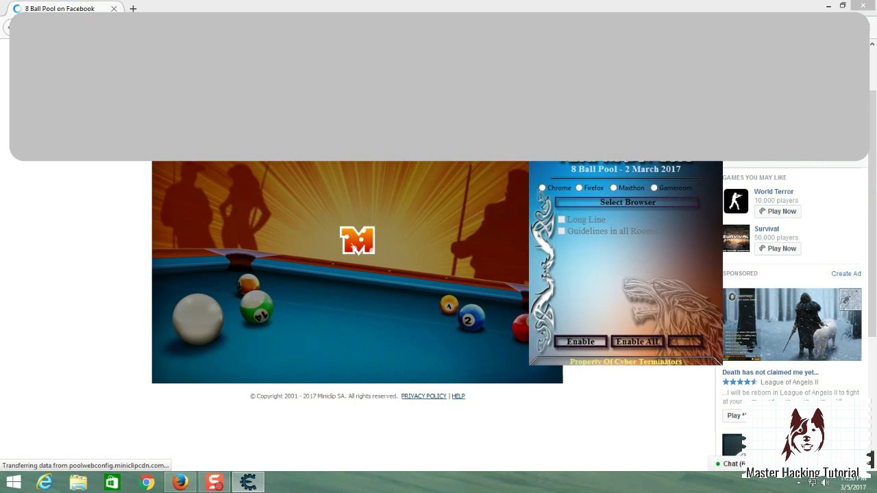The width and height of the screenshot is (877, 493).
Task: Open File Explorer from the taskbar
Action: (78, 482)
